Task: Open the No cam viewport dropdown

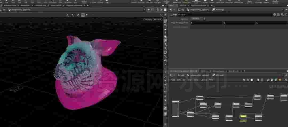Action: (x=158, y=20)
